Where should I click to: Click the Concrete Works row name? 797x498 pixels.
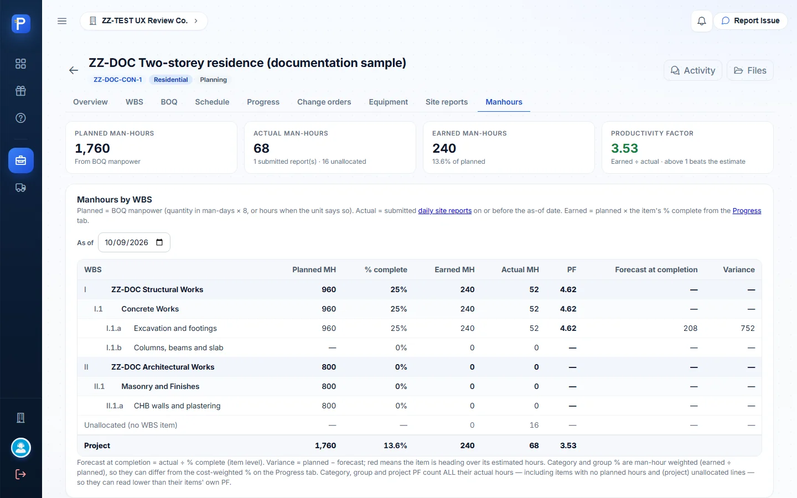tap(150, 309)
